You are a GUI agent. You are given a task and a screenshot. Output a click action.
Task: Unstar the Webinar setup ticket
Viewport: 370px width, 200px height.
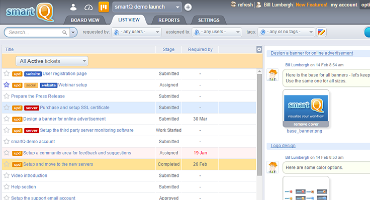click(x=7, y=85)
